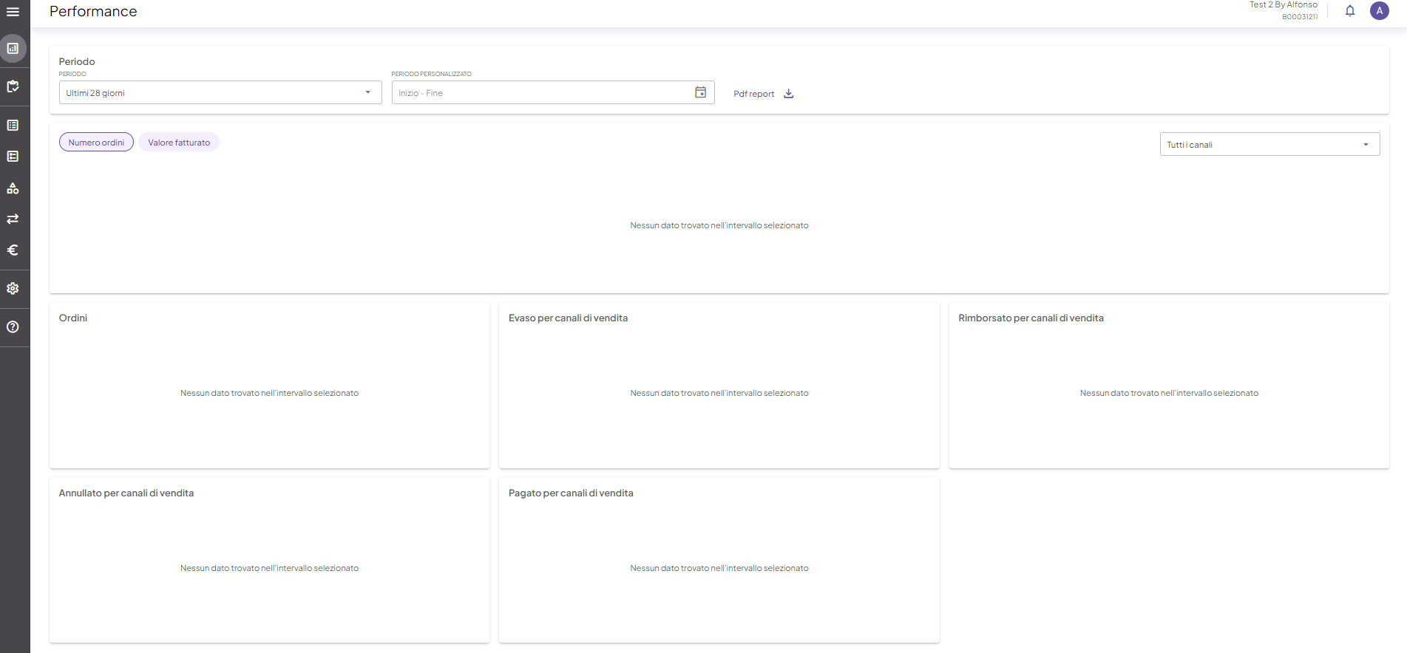Image resolution: width=1407 pixels, height=653 pixels.
Task: Toggle the Valore fatturato chip
Action: pyautogui.click(x=179, y=143)
